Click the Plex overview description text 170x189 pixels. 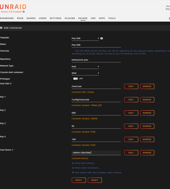[x=121, y=52]
